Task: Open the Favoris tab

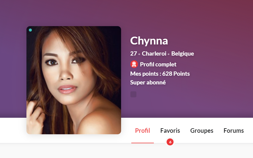Action: 170,131
